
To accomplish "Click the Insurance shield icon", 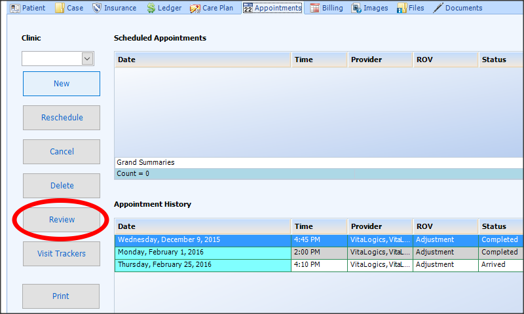I will click(97, 8).
